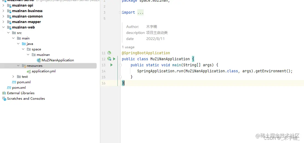Click line number 14 in gutter
Screen dimensions: 304x143
104,71
